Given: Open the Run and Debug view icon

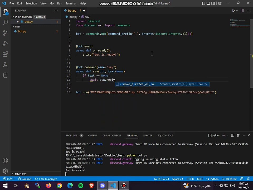Looking at the screenshot, I should pyautogui.click(x=5, y=44).
